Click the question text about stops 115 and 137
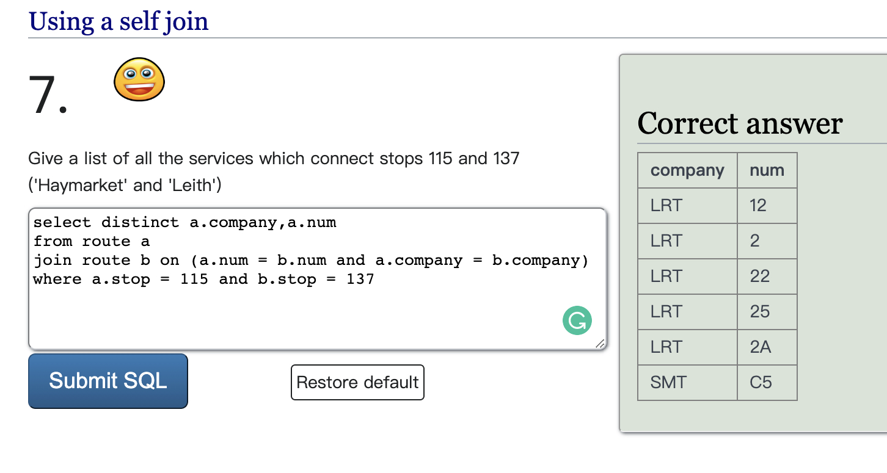Viewport: 887px width, 473px height. (x=274, y=159)
